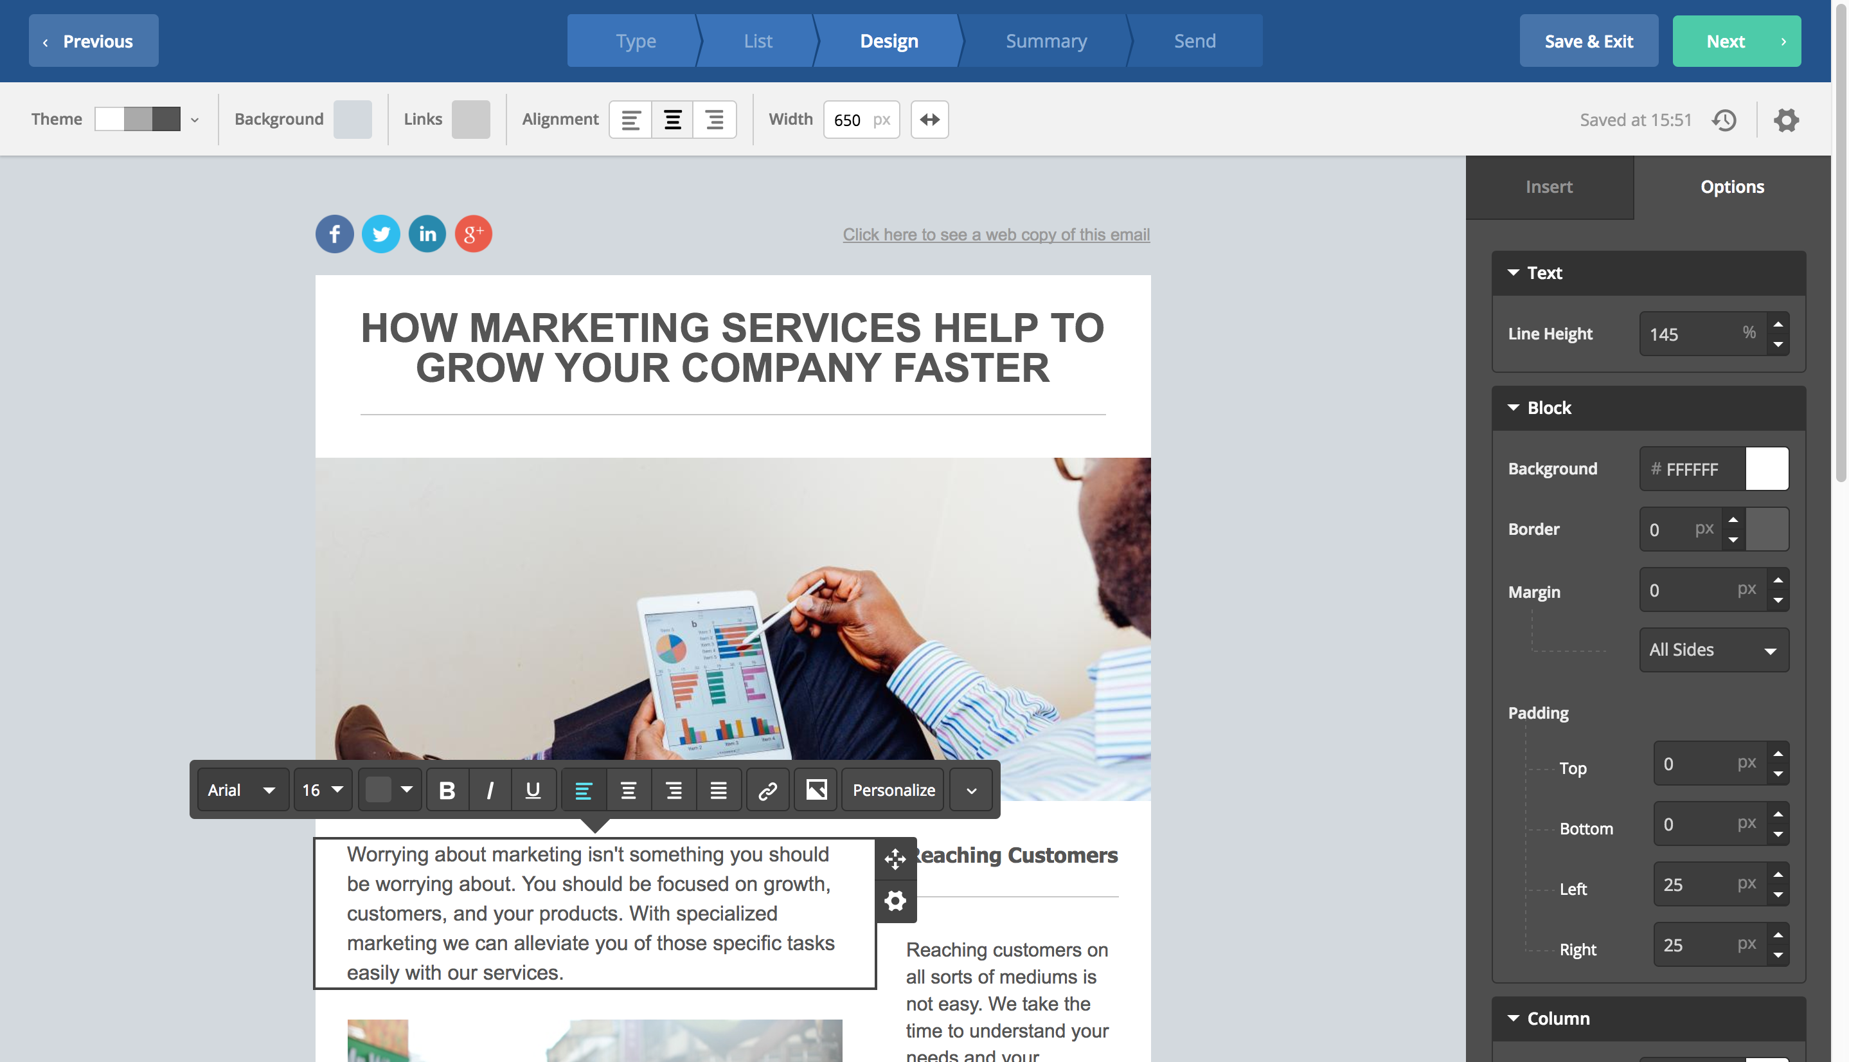The image size is (1849, 1062).
Task: Click the full-width arrows icon
Action: (929, 120)
